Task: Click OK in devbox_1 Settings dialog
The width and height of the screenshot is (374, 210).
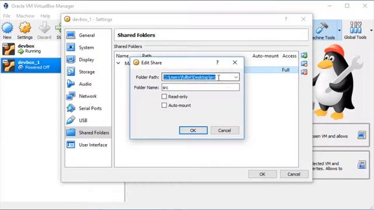Action: [262, 174]
